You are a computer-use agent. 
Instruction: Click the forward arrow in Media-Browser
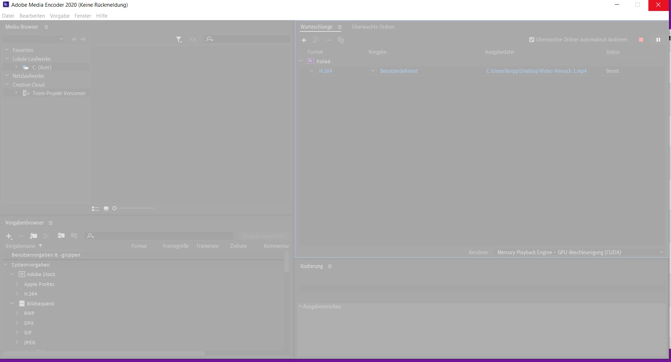coord(83,39)
